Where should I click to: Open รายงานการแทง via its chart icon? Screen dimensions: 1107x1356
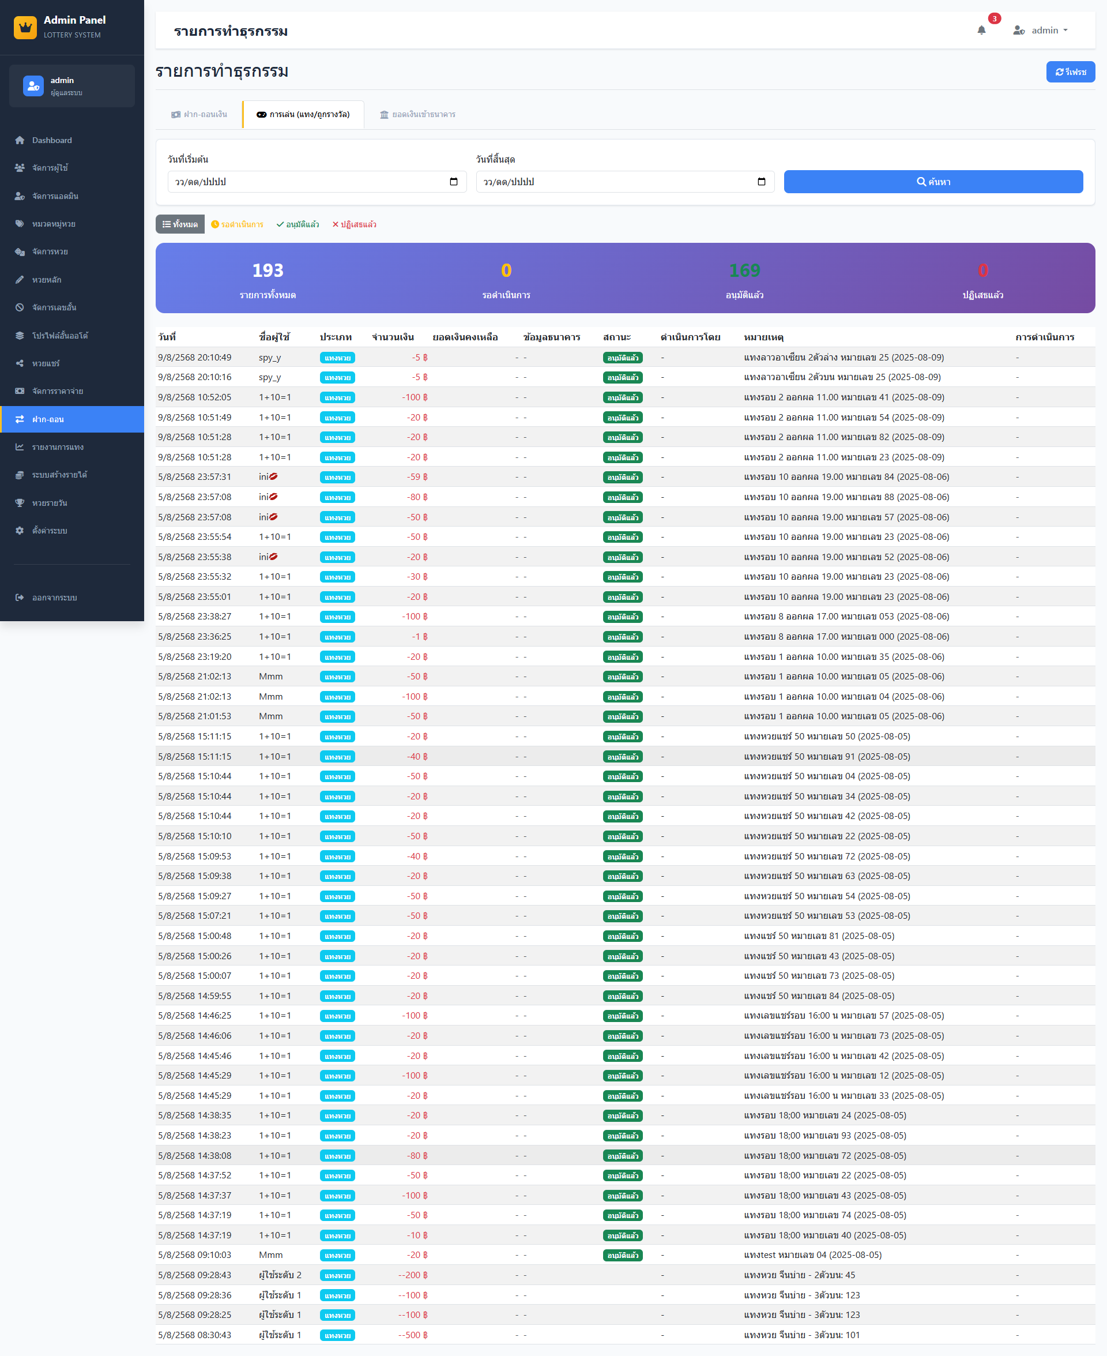tap(20, 447)
